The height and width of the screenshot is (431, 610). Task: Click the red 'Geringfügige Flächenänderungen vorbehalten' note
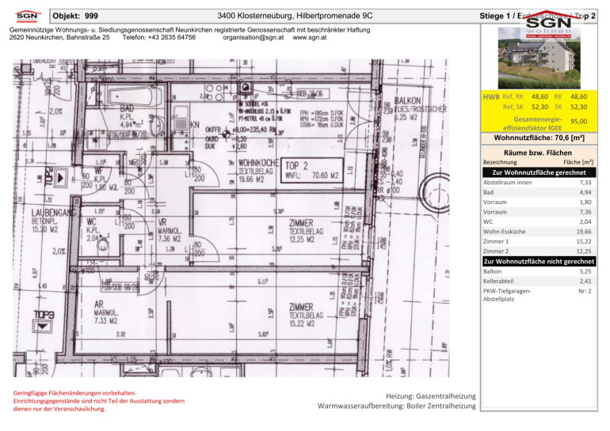click(74, 393)
